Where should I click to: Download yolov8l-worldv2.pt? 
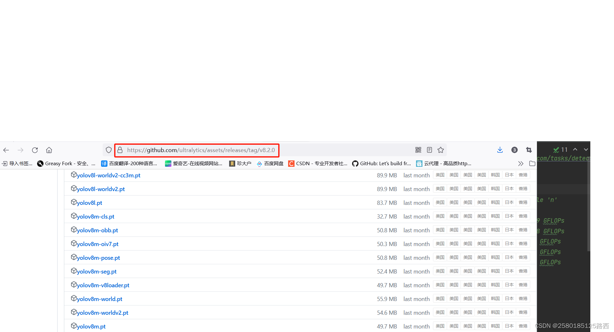(x=101, y=189)
